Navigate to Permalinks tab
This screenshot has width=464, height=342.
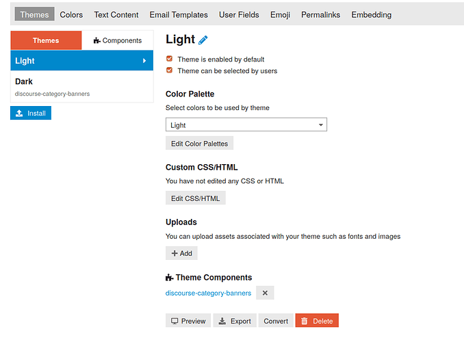(x=321, y=14)
